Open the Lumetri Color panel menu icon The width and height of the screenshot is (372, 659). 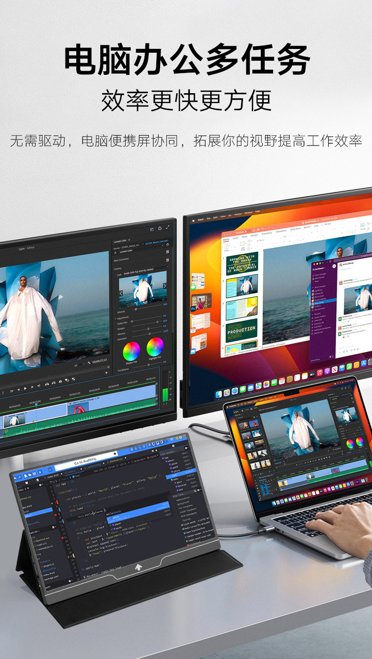point(129,240)
